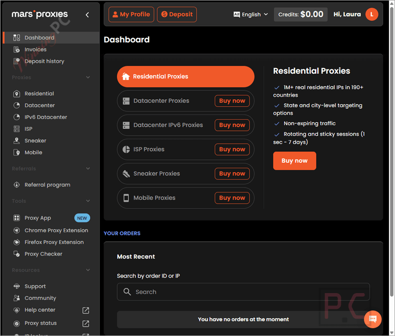Collapse the sidebar with the left chevron
Screen dimensions: 395x336
click(x=87, y=15)
